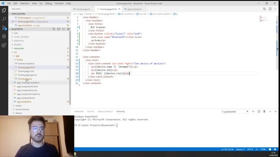
Task: Click New File icon in Bluetooth section
Action: click(54, 29)
